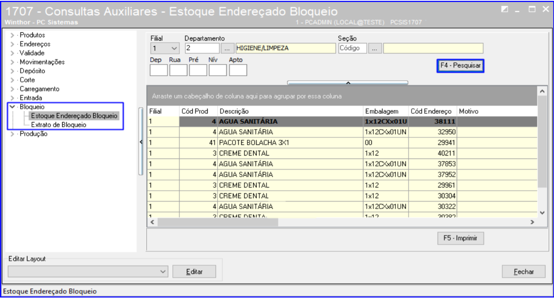
Task: Select row with address 30304
Action: pos(342,196)
